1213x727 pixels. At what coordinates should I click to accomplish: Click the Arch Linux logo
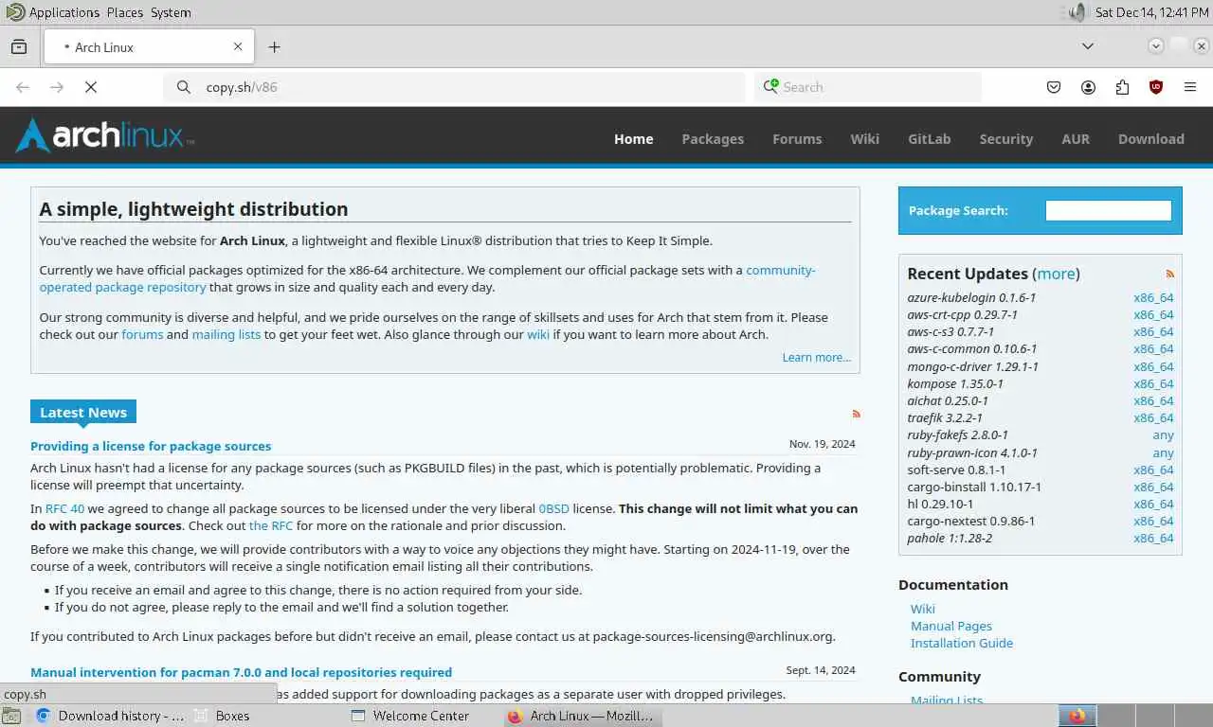pyautogui.click(x=105, y=135)
